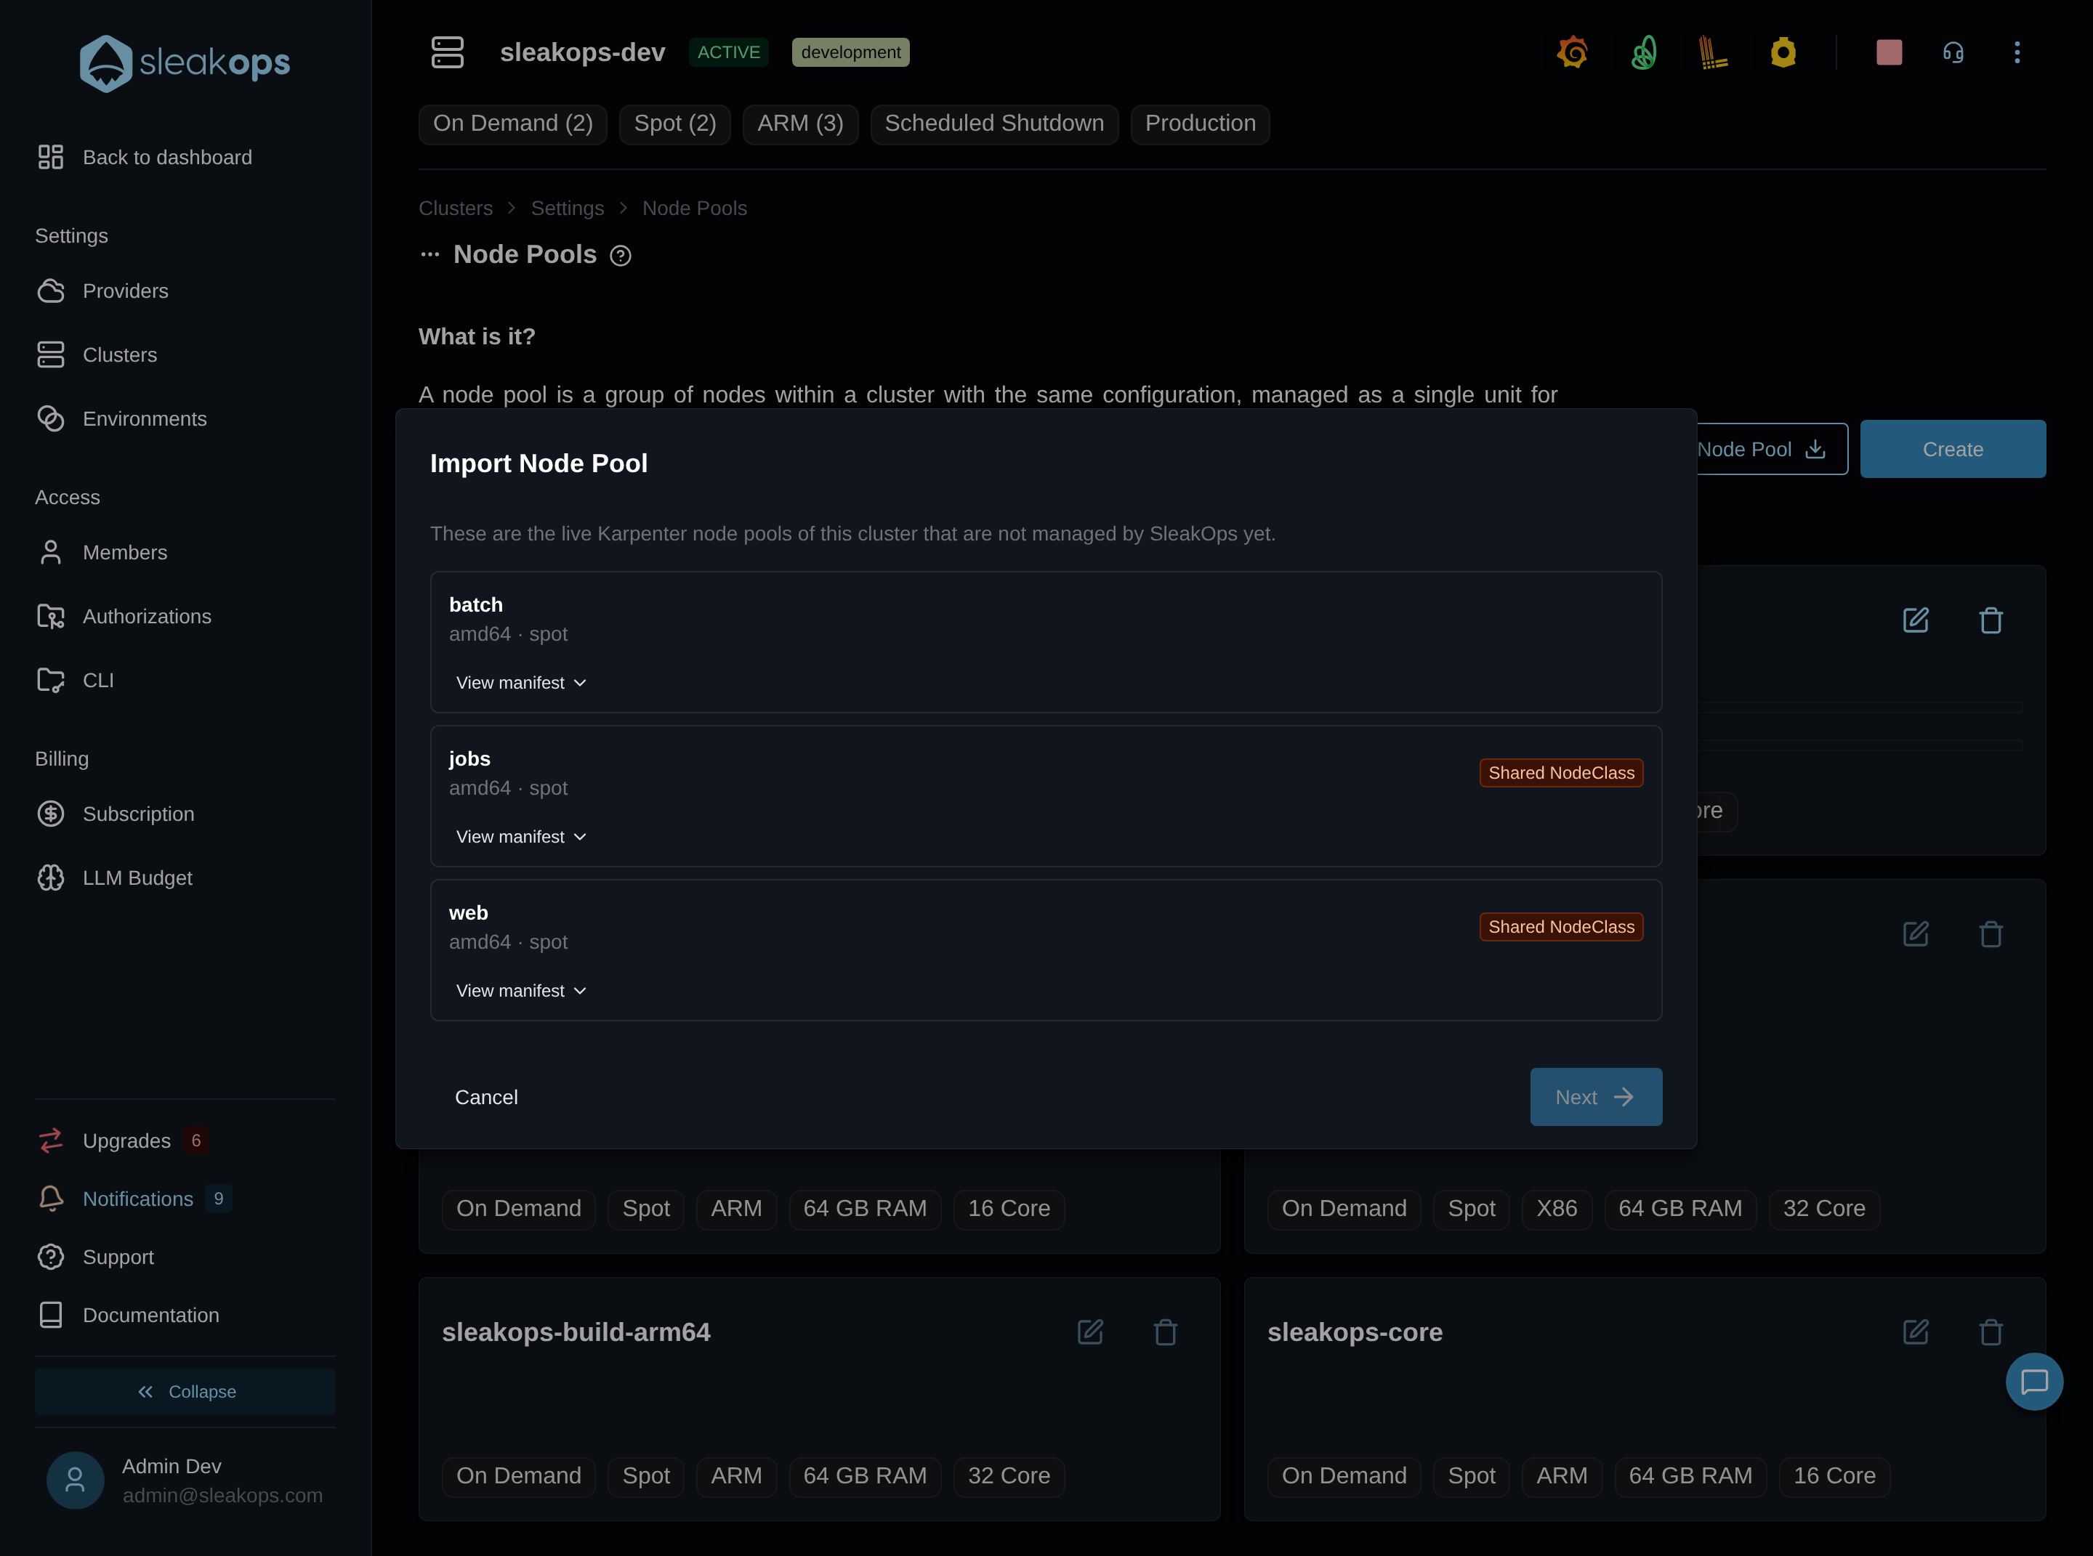Collapse the sidebar
The height and width of the screenshot is (1556, 2093).
(185, 1392)
